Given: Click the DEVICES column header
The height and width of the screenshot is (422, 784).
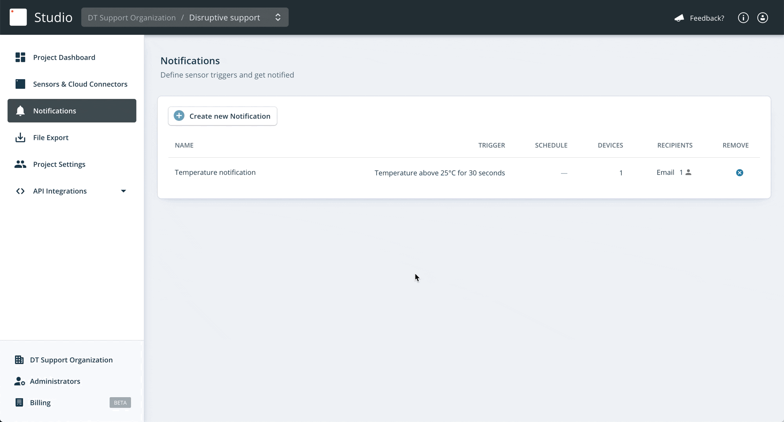Looking at the screenshot, I should pos(610,145).
